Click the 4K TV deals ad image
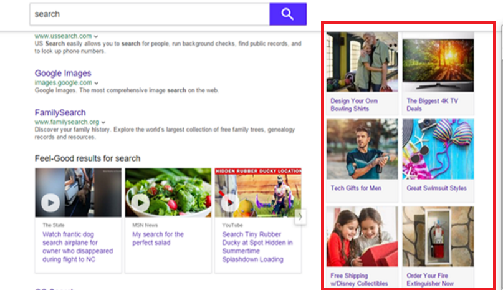Image resolution: width=503 pixels, height=290 pixels. coord(438,62)
